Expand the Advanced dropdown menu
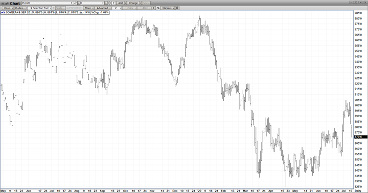368x193 pixels. coord(103,8)
